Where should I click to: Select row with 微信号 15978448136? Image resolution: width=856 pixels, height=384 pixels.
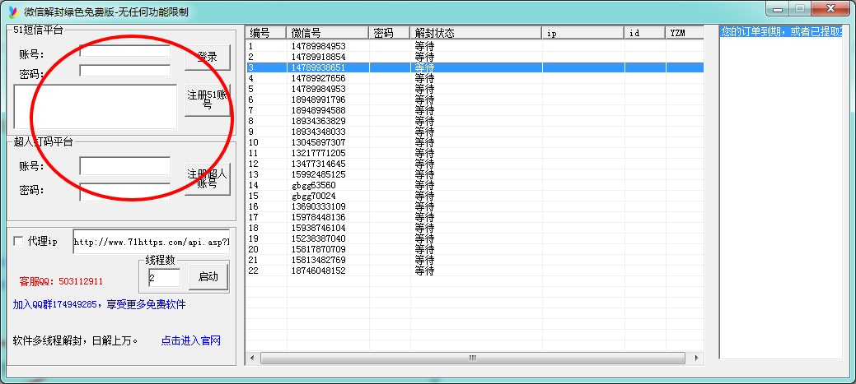point(475,217)
